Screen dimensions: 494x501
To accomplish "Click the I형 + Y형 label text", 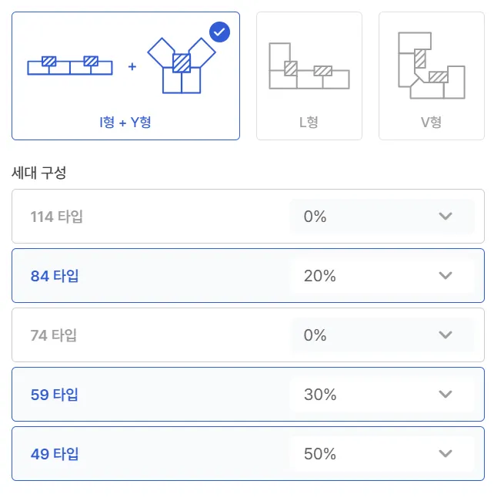I will click(125, 122).
